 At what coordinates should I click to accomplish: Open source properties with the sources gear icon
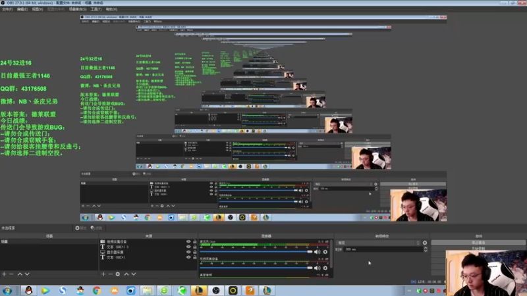(118, 274)
